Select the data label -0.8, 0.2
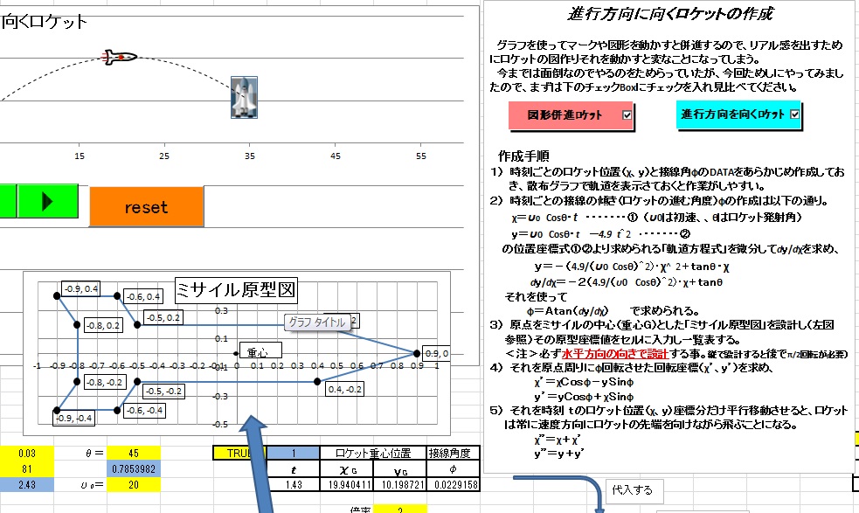 pos(103,326)
